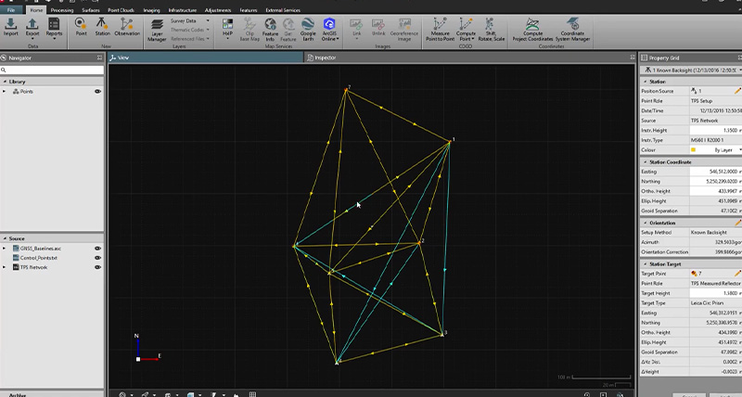Open the File menu

pyautogui.click(x=8, y=9)
